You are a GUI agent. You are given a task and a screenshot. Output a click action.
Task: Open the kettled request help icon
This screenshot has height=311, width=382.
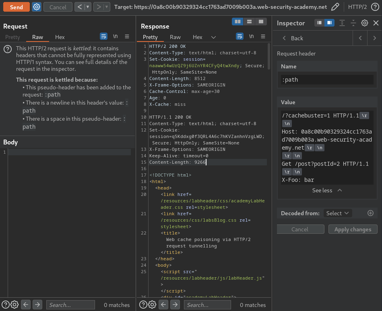pyautogui.click(x=8, y=49)
